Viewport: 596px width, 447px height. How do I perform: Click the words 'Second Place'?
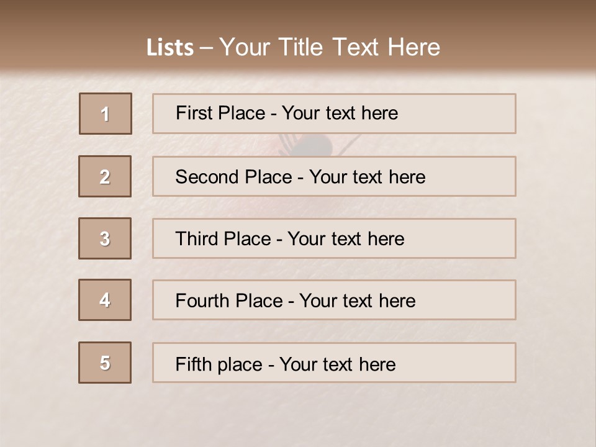(233, 177)
